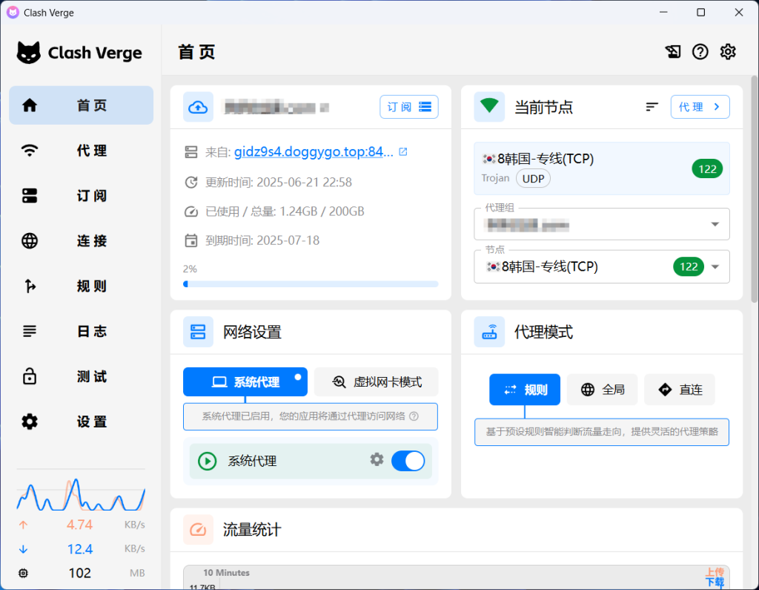The width and height of the screenshot is (759, 590).
Task: Select the 规则 proxy mode tab
Action: 525,390
